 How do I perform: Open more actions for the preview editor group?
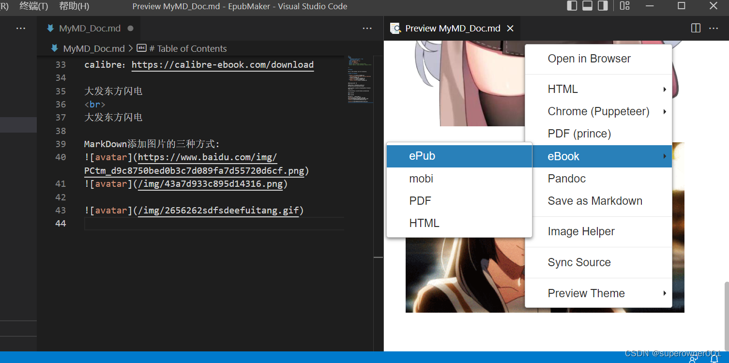714,28
